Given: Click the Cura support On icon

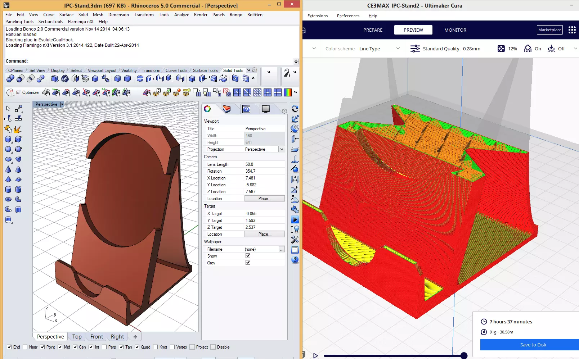Looking at the screenshot, I should [528, 49].
